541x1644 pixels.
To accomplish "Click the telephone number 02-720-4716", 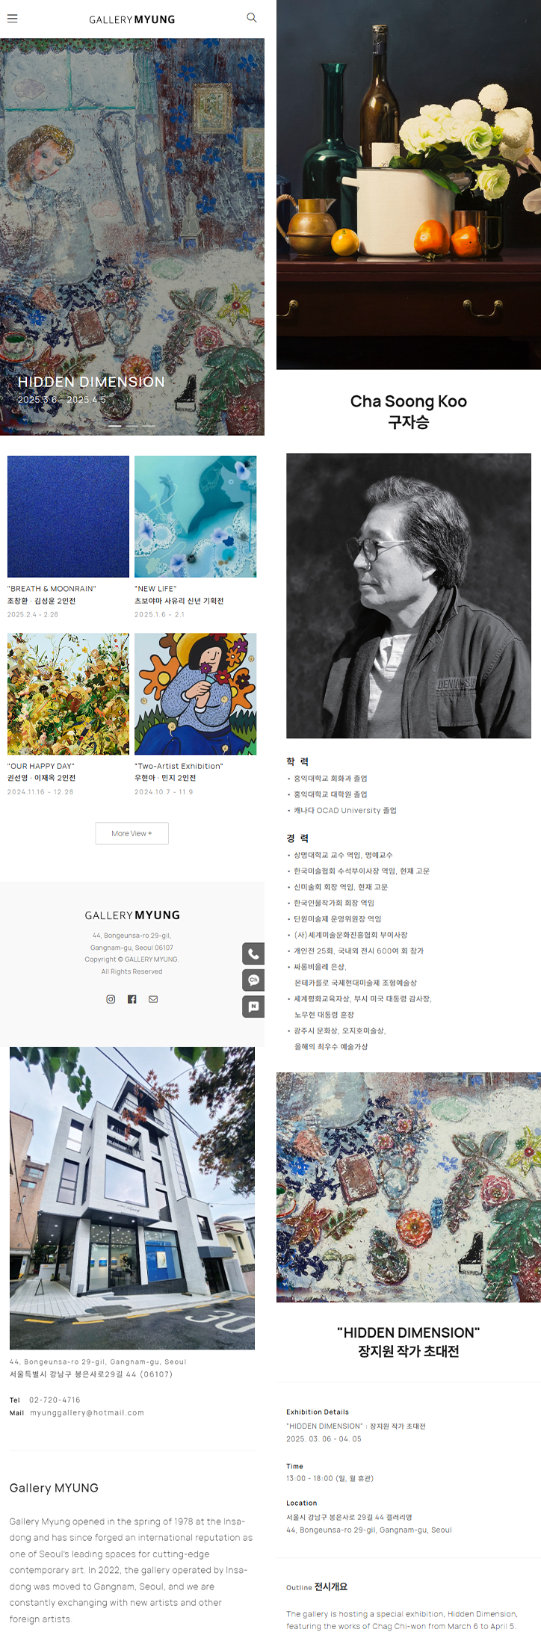I will pyautogui.click(x=55, y=1400).
